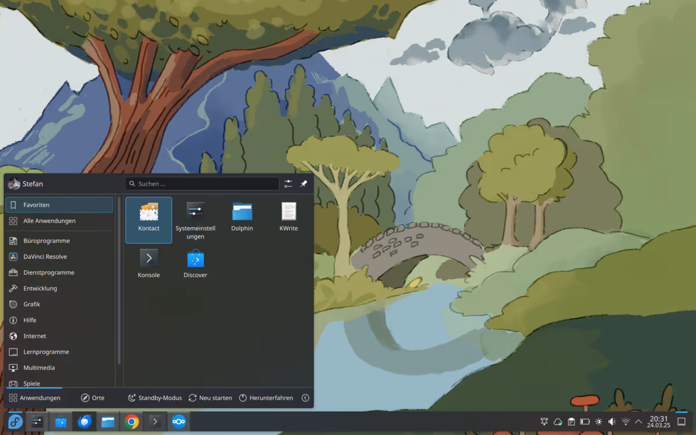Open Nextcloud client from the taskbar
The height and width of the screenshot is (435, 696).
click(179, 422)
